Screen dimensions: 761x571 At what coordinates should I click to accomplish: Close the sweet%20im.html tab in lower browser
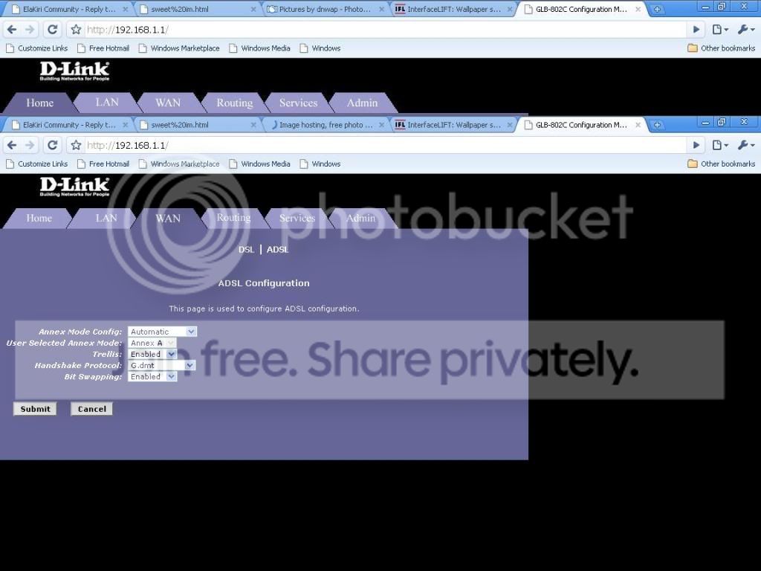(x=253, y=125)
